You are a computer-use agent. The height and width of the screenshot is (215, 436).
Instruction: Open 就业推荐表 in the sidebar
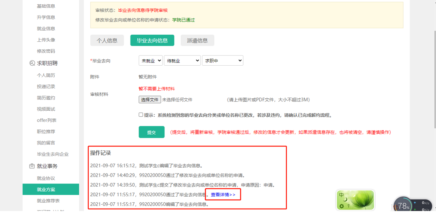[48, 201]
